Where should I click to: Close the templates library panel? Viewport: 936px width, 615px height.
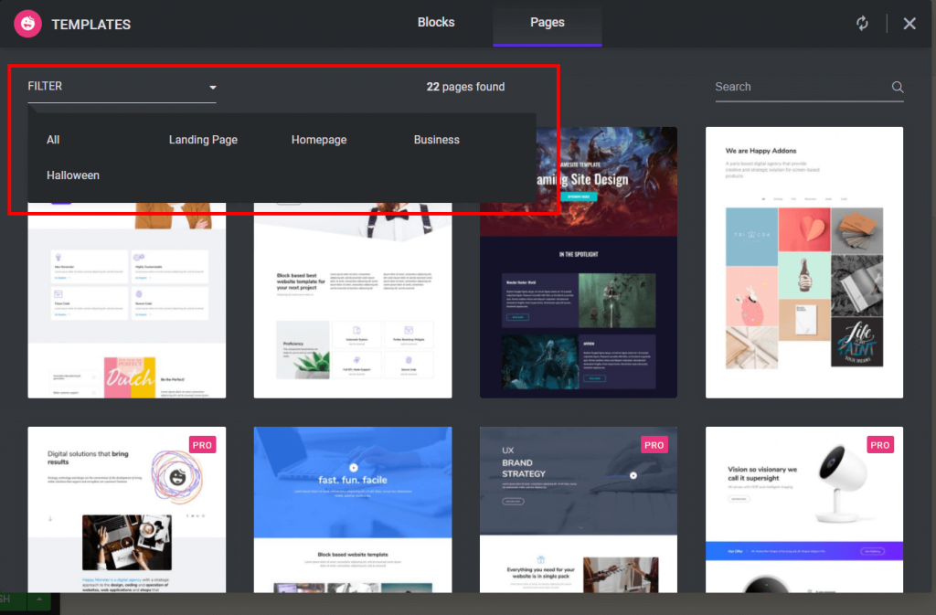pos(909,23)
